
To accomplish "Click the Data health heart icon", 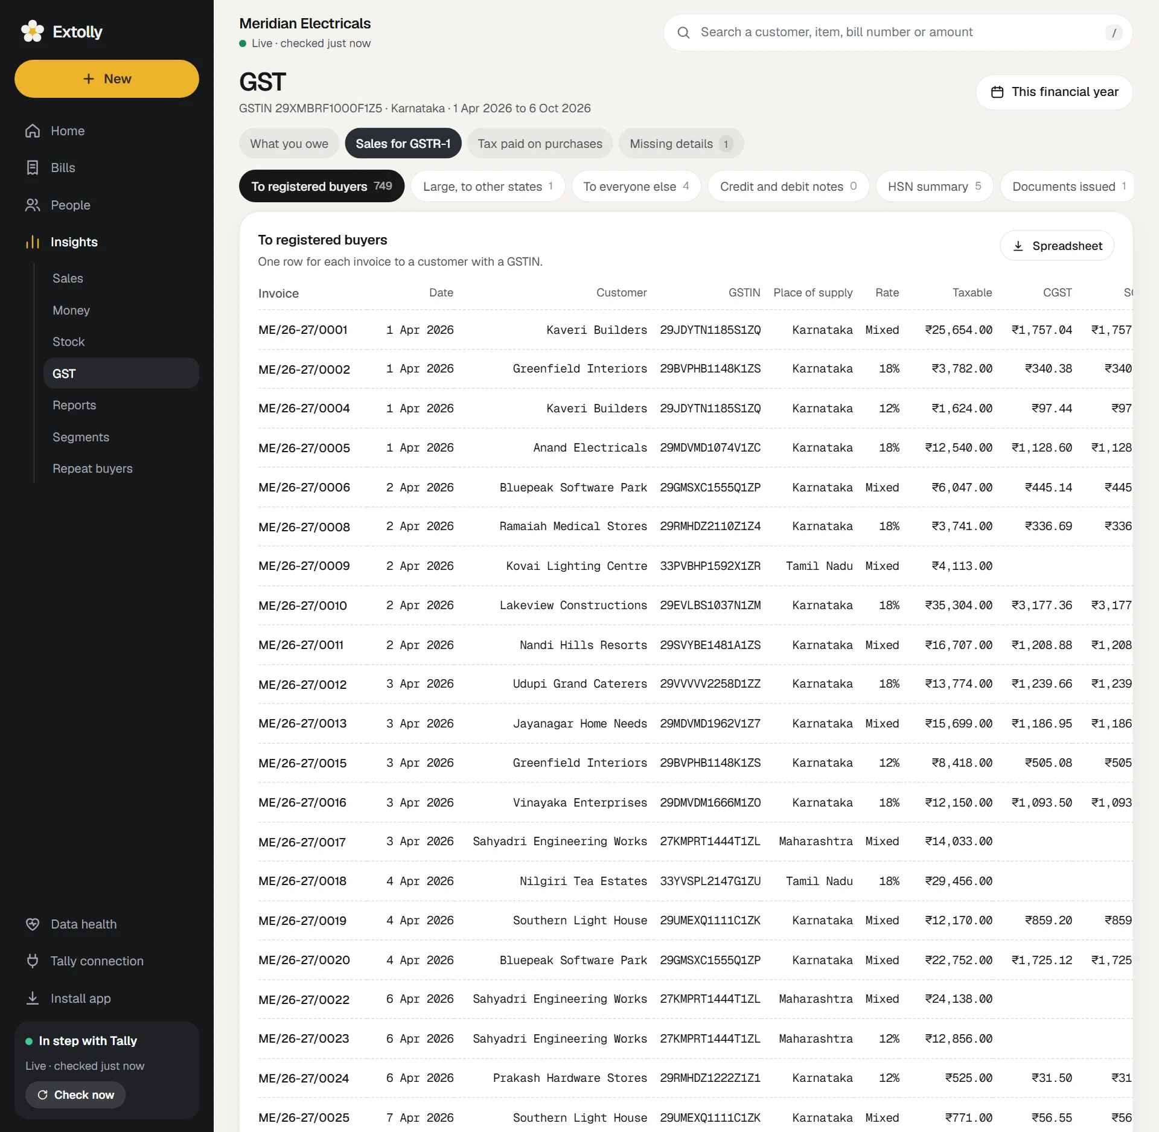I will [33, 924].
